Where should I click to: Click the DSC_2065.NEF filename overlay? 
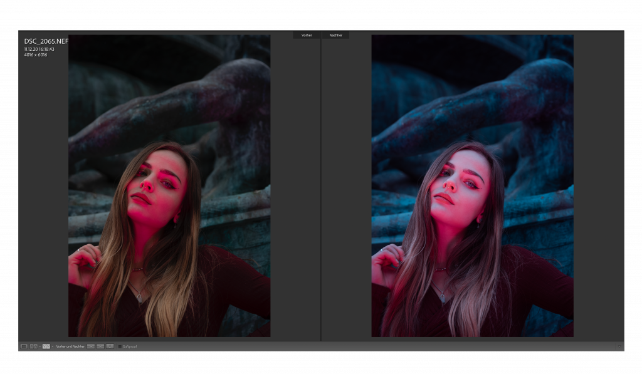pyautogui.click(x=46, y=41)
